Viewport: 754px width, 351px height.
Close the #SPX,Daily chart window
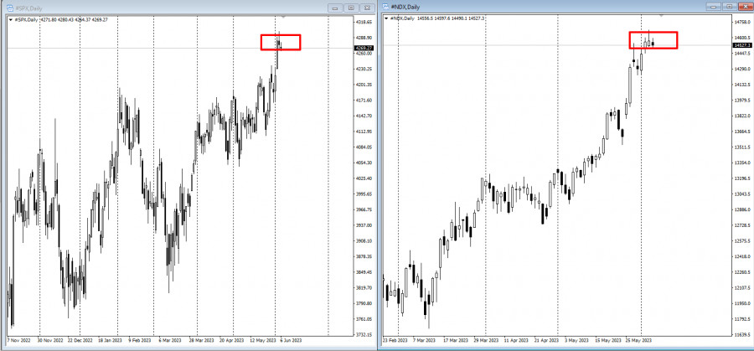tap(368, 8)
